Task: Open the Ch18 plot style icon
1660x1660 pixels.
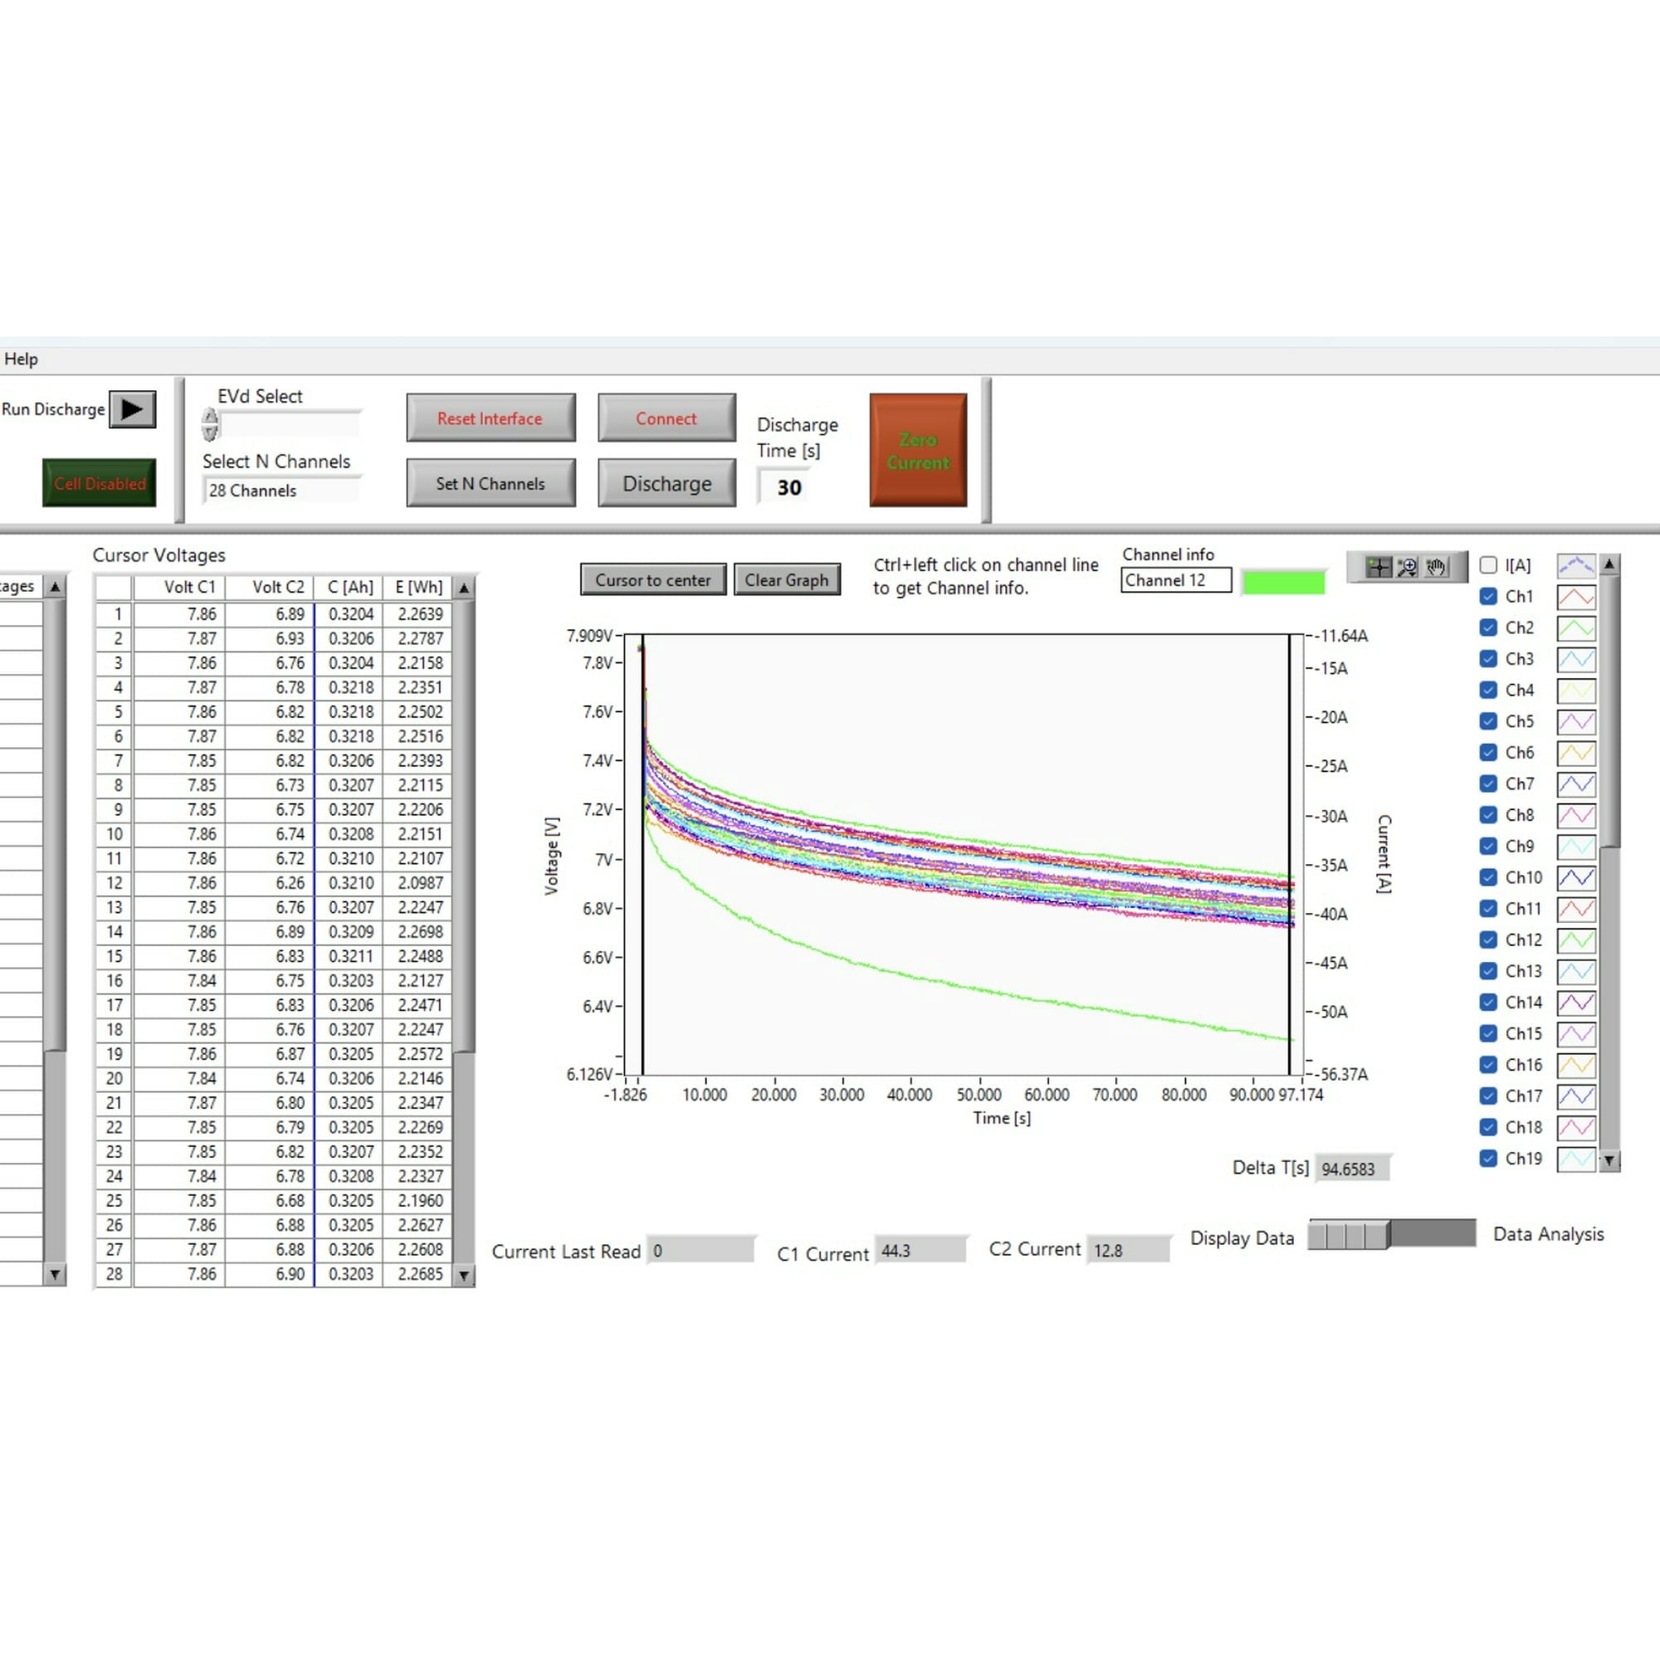Action: [1576, 1127]
